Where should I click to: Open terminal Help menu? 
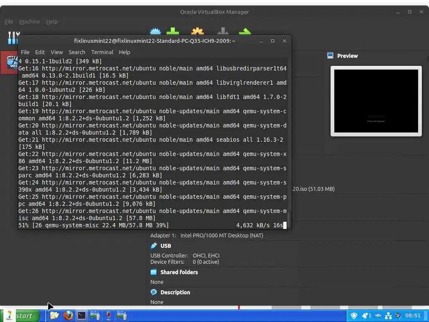124,52
